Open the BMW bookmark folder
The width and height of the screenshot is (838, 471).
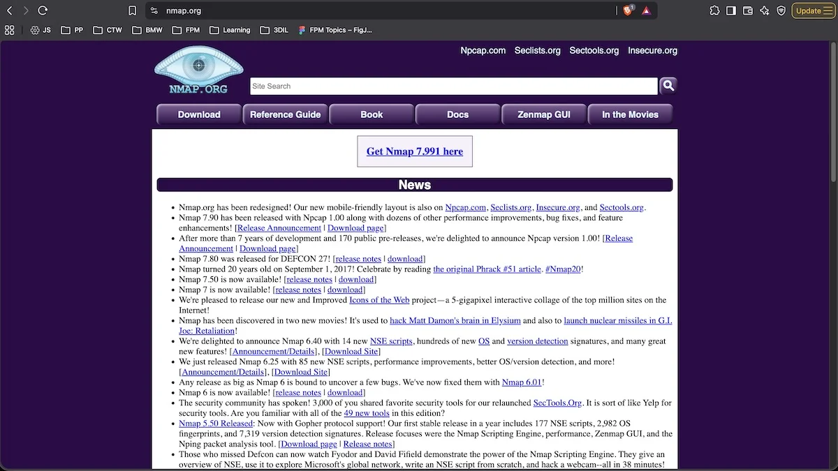coord(147,30)
